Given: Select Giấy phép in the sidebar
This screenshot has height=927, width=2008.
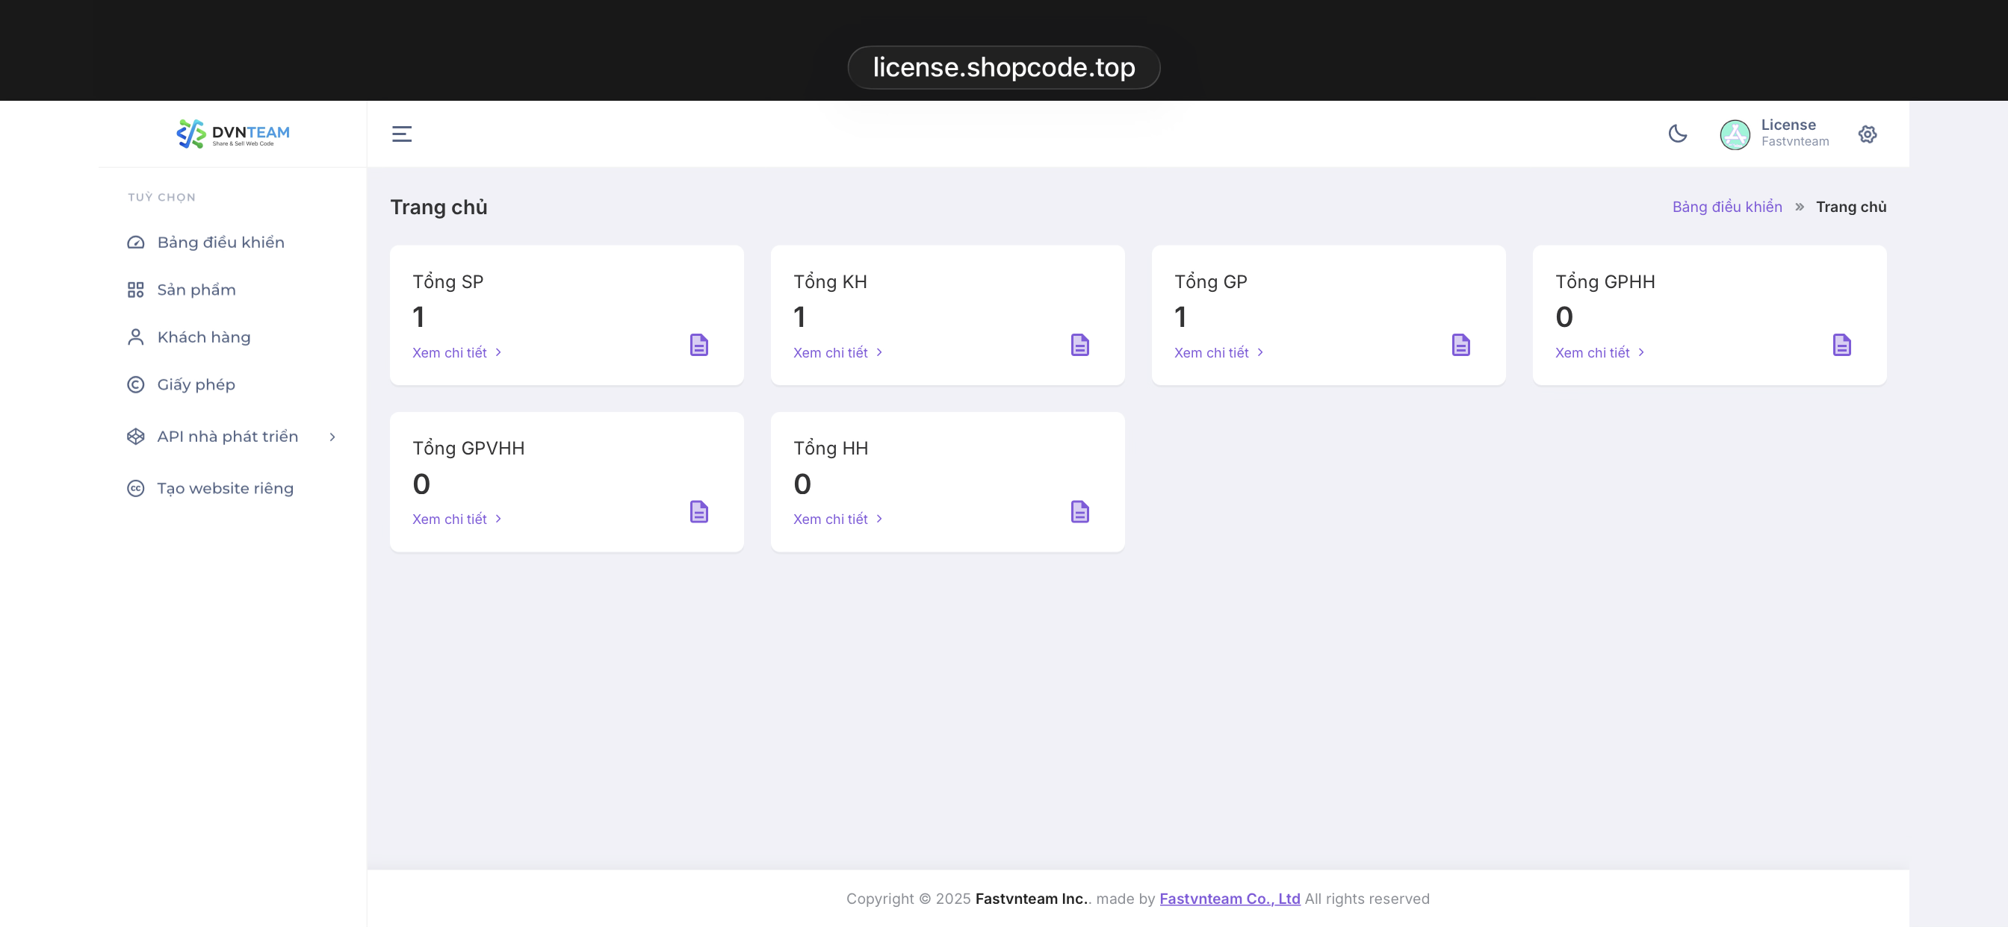Looking at the screenshot, I should click(x=196, y=385).
